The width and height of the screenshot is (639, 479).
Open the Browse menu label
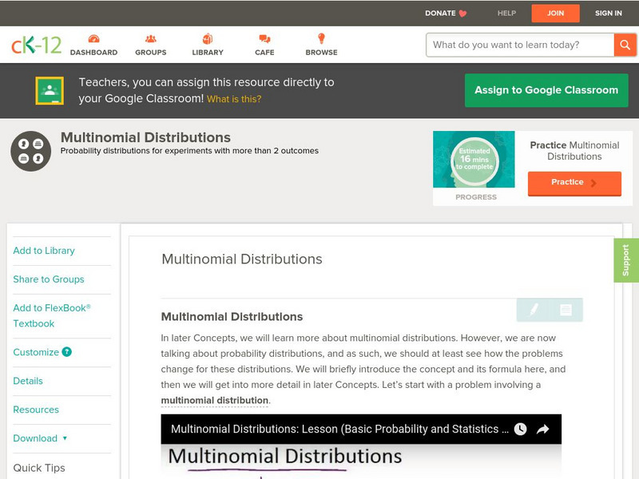[x=322, y=52]
